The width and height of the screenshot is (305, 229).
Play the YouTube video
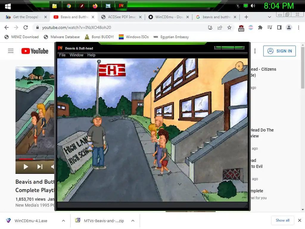[26, 167]
